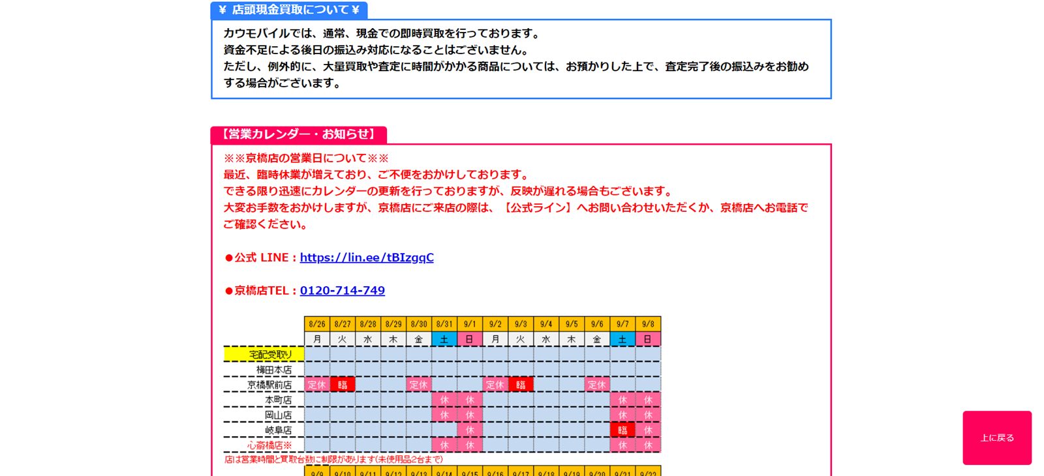Select 心斎橋店 休 cell on 9/7
The image size is (1044, 476).
coord(622,445)
